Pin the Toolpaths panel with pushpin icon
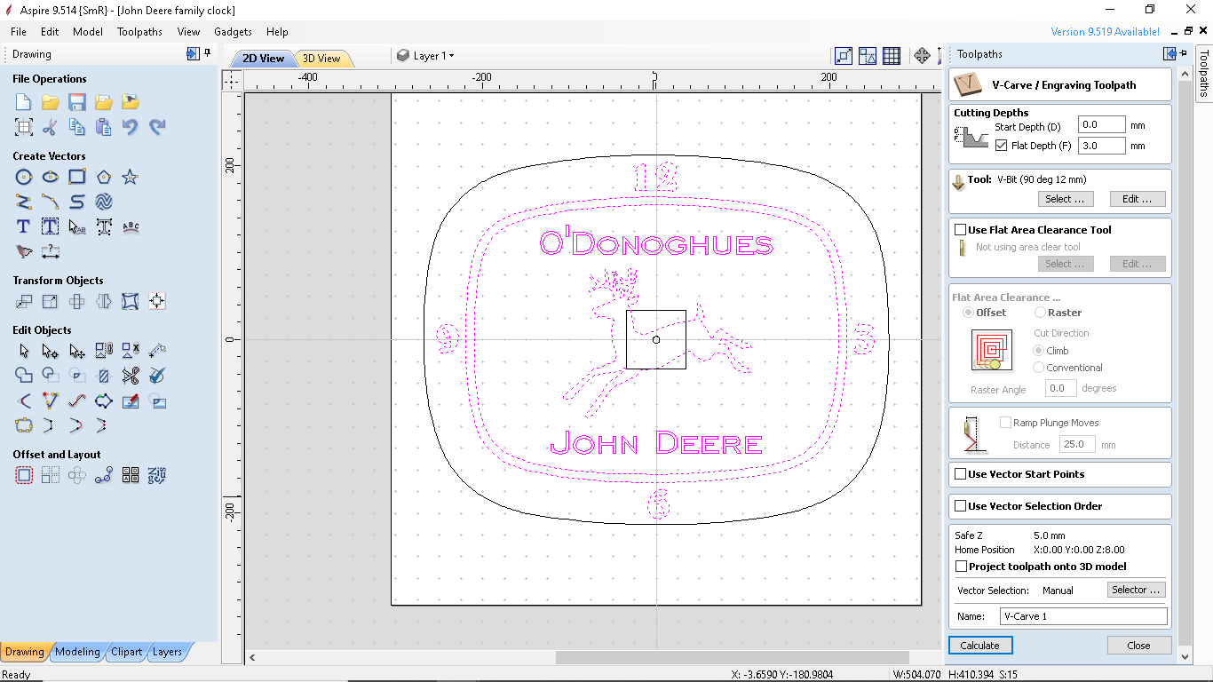The height and width of the screenshot is (682, 1213). tap(1185, 54)
